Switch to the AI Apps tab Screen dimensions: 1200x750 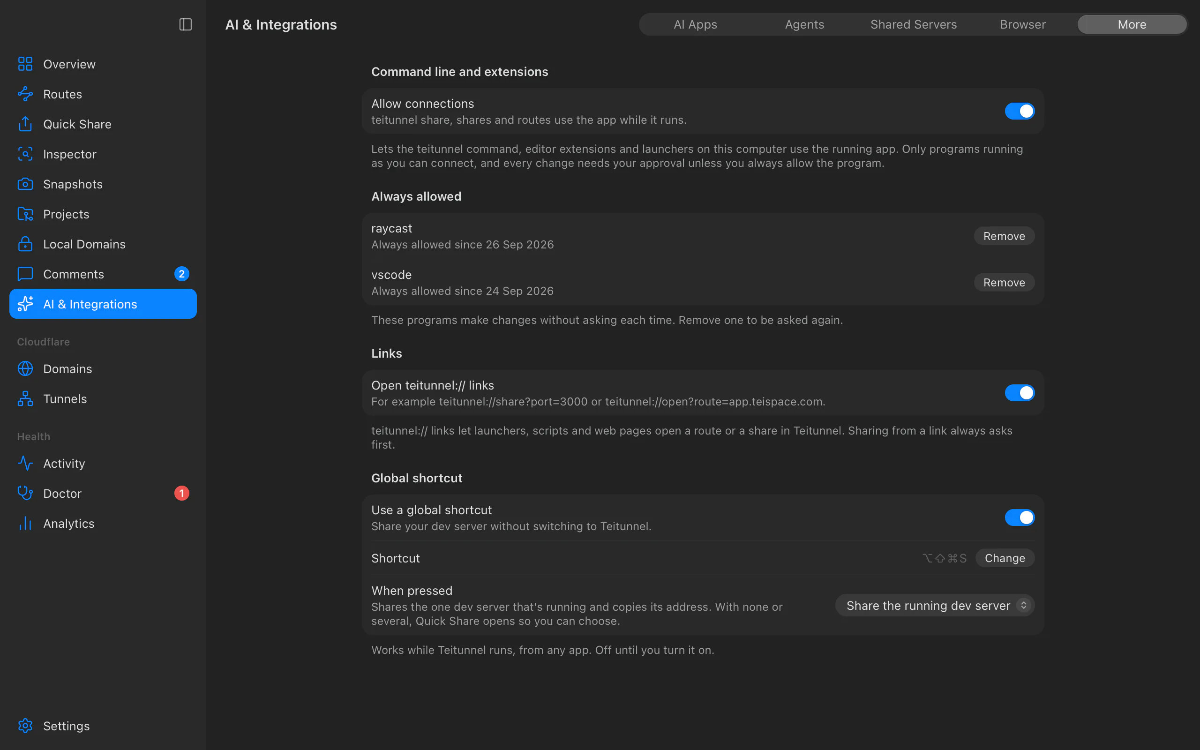click(x=695, y=24)
